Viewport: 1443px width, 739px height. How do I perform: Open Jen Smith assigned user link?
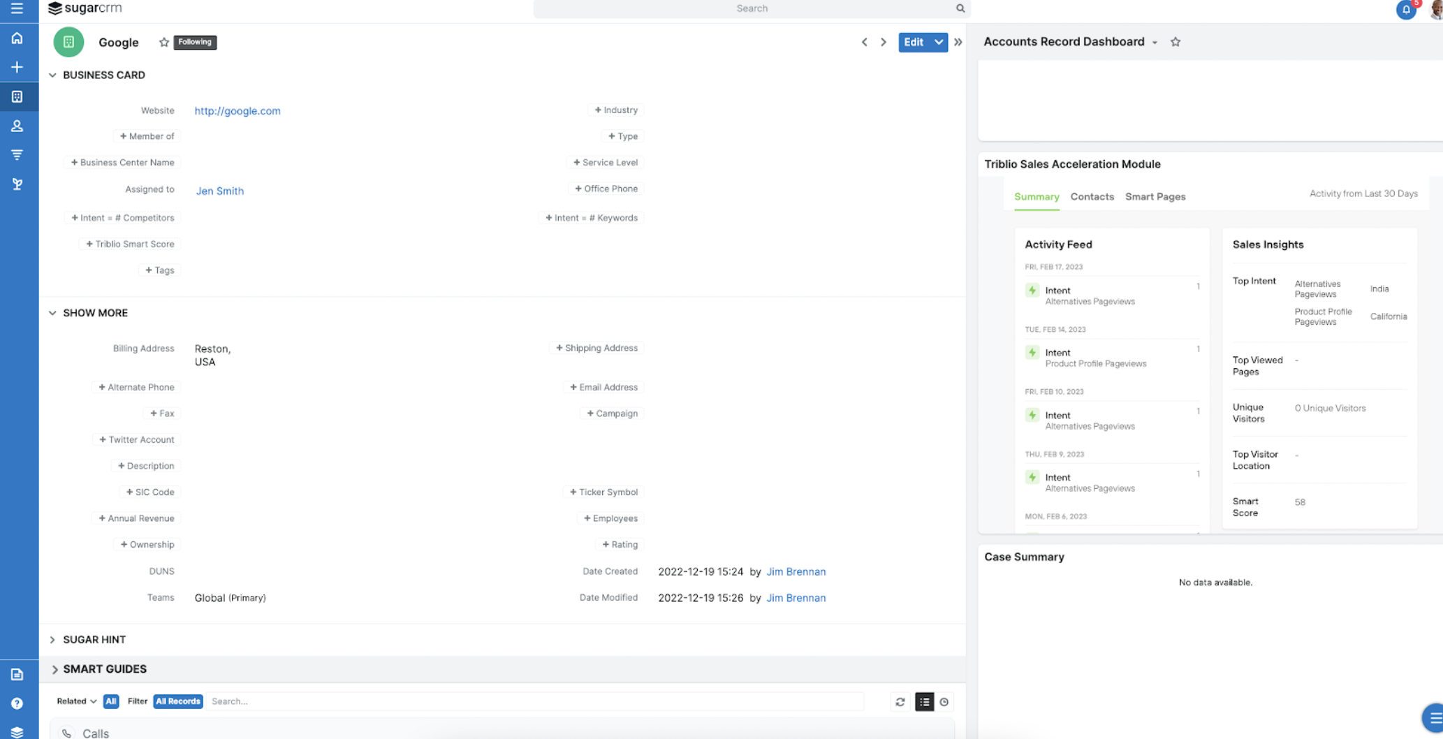[x=220, y=191]
